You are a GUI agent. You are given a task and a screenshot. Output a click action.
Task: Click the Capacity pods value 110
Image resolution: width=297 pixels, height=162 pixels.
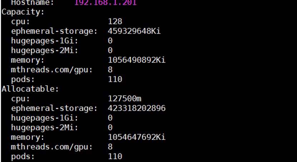coord(115,79)
